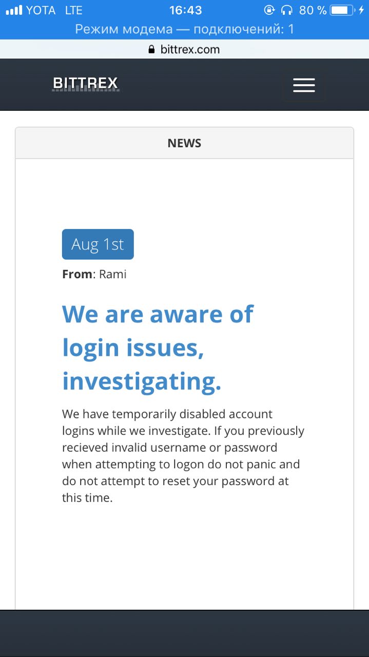Tap the LTE network indicator
This screenshot has width=369, height=657.
[x=74, y=10]
